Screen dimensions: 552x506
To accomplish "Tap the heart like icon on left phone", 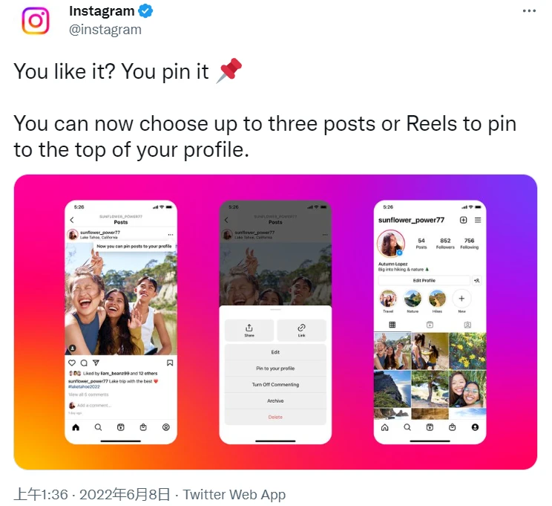I will click(x=72, y=363).
